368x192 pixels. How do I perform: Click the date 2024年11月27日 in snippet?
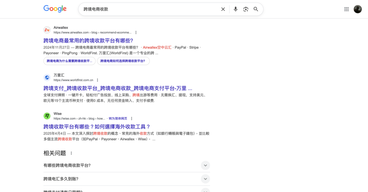[x=56, y=48]
